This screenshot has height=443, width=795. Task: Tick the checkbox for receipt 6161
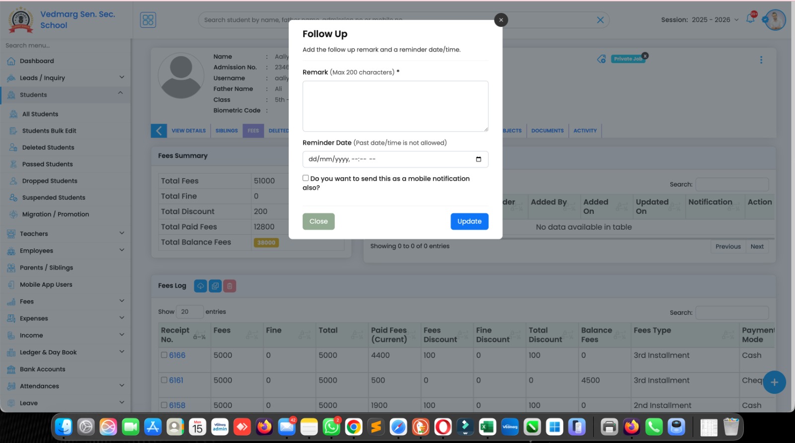[164, 380]
